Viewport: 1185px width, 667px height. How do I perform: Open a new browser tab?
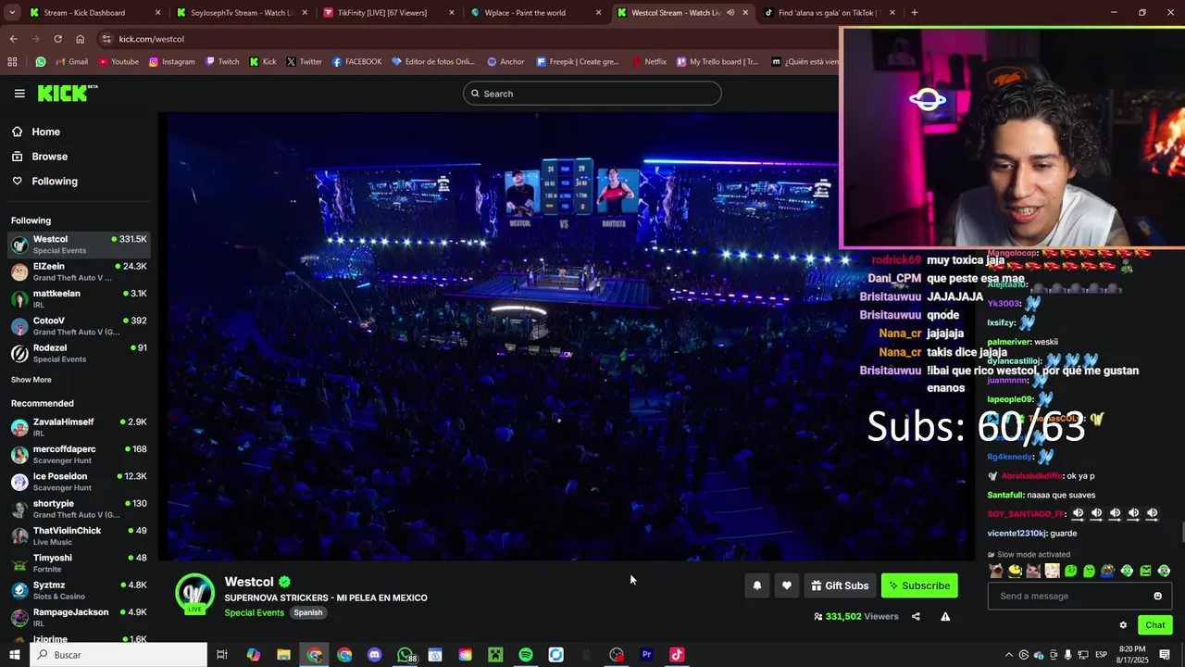[915, 13]
